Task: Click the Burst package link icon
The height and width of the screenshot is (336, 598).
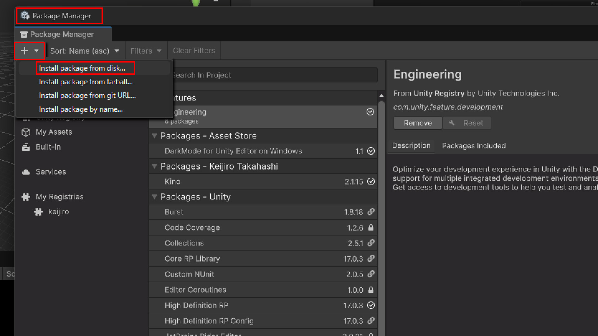Action: pyautogui.click(x=371, y=212)
